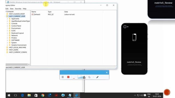Click Notepad's scroll-down arrow
Viewport: 175px width, 98px height.
pos(83,91)
